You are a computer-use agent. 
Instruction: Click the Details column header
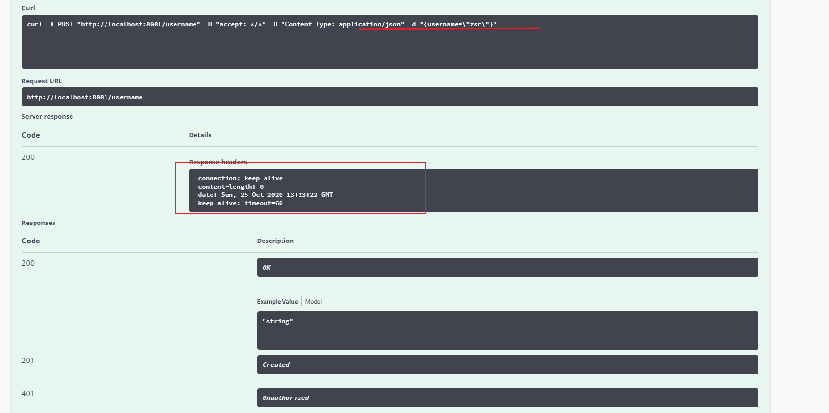click(200, 135)
